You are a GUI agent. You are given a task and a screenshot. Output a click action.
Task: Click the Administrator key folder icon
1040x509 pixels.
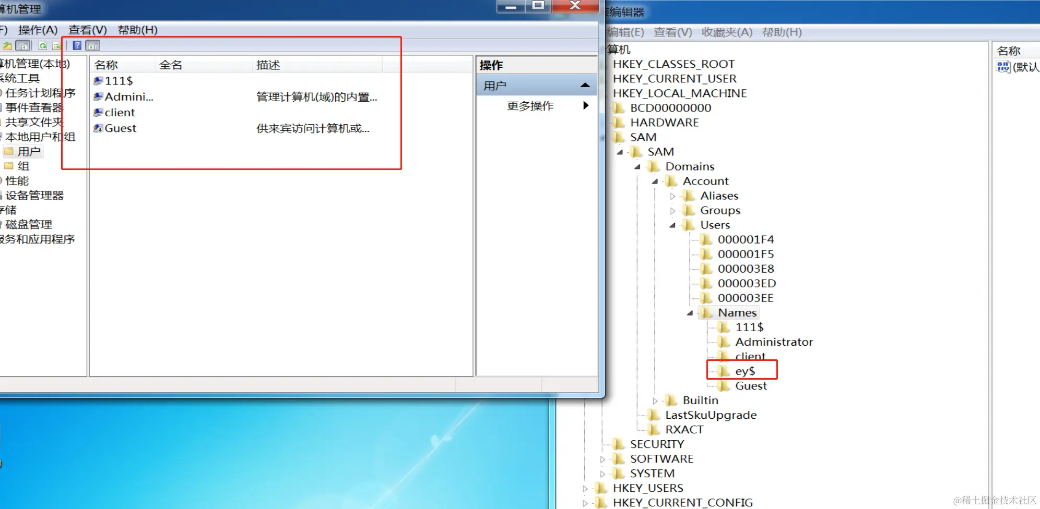(724, 342)
